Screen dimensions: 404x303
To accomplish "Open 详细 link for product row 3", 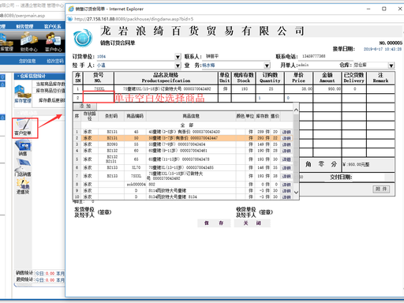I will point(286,144).
